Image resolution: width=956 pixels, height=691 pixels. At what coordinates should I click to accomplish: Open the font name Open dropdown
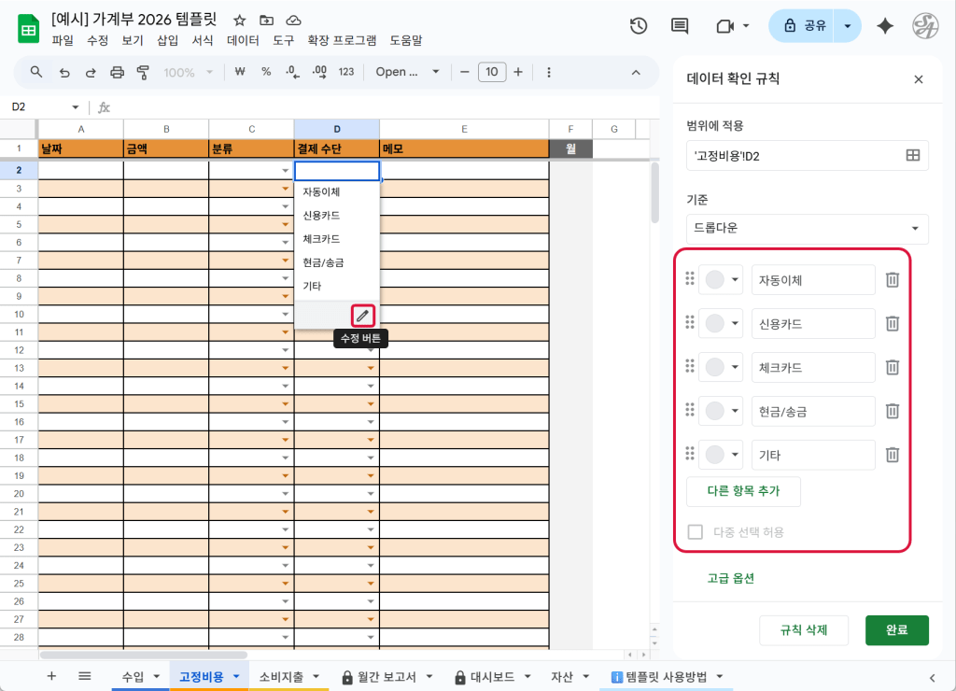(x=408, y=72)
